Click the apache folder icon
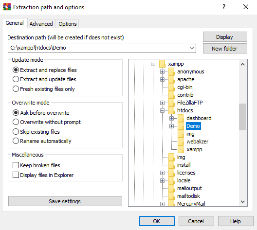This screenshot has height=230, width=257. click(171, 79)
